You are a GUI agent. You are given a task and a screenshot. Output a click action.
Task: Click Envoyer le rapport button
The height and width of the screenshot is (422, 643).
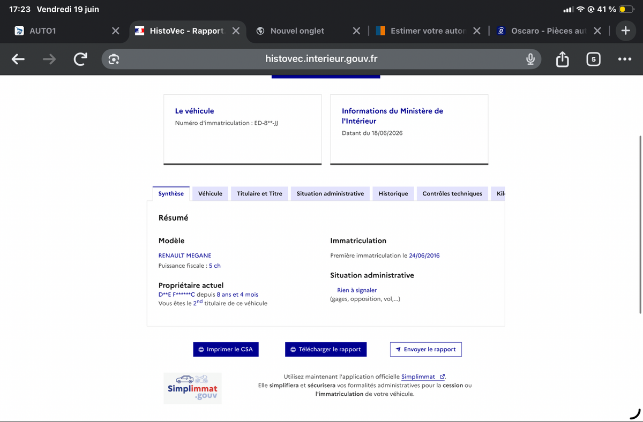425,349
